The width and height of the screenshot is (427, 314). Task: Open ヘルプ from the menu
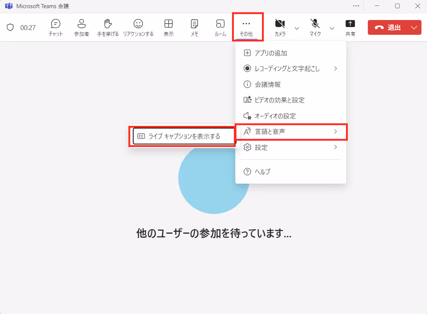[291, 172]
